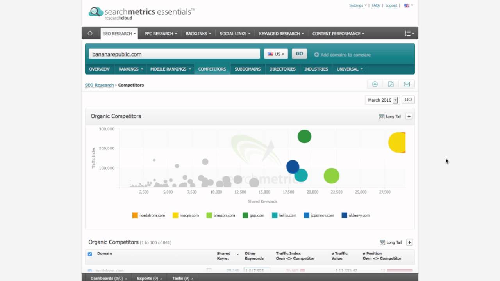Open the US country selector dropdown

pos(276,54)
